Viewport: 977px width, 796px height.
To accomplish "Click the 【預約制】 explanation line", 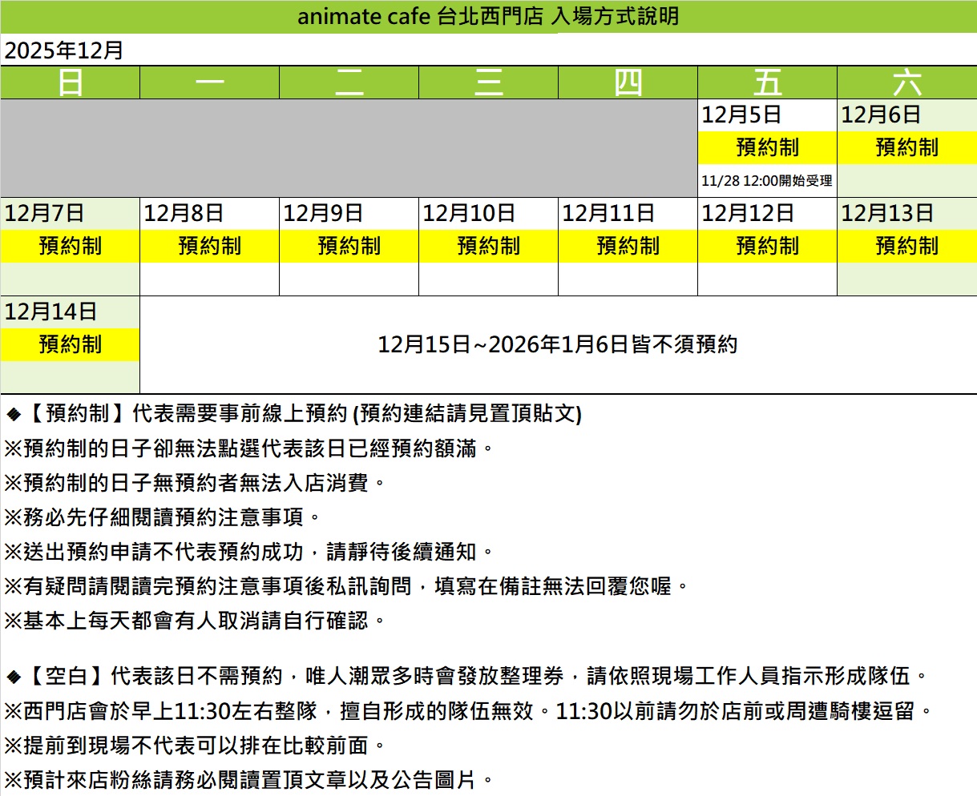I will (x=294, y=413).
